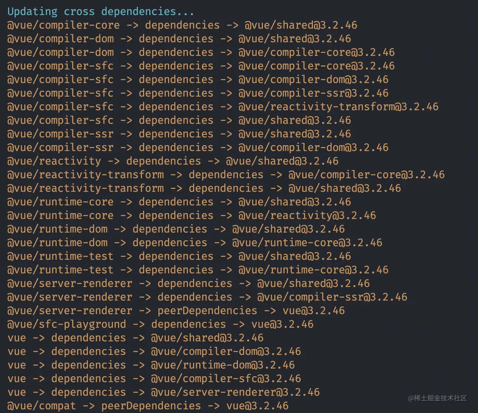Click the vue -> @vue/server-renderer line
478x413 pixels.
(163, 392)
